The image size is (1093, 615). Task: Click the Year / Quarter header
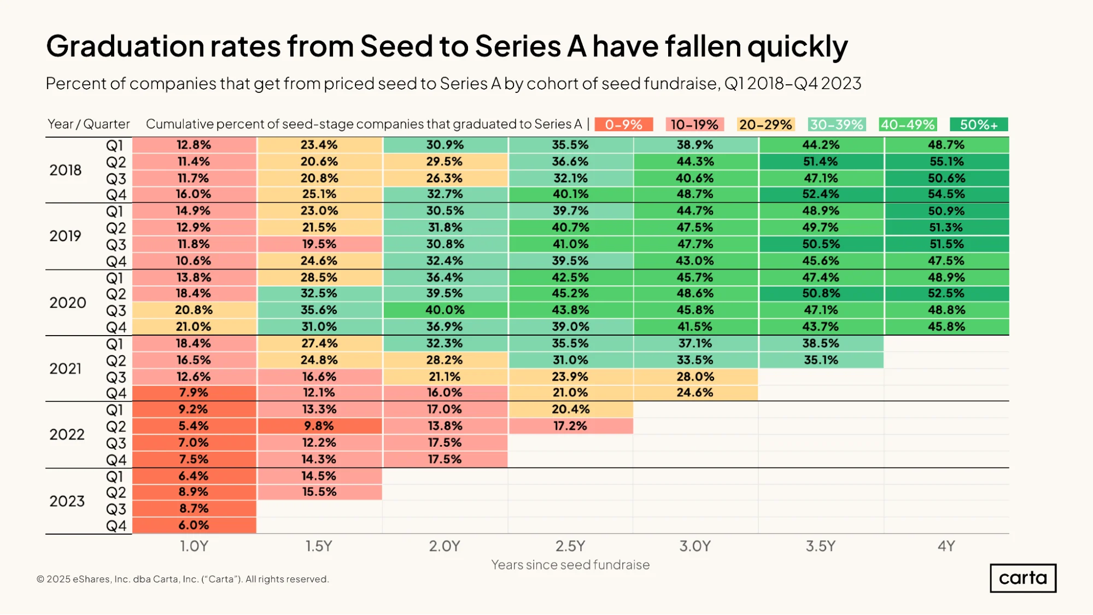coord(89,124)
